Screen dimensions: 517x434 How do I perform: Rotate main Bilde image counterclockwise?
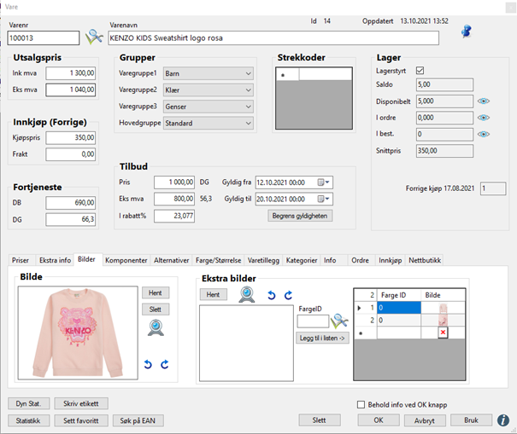(148, 365)
